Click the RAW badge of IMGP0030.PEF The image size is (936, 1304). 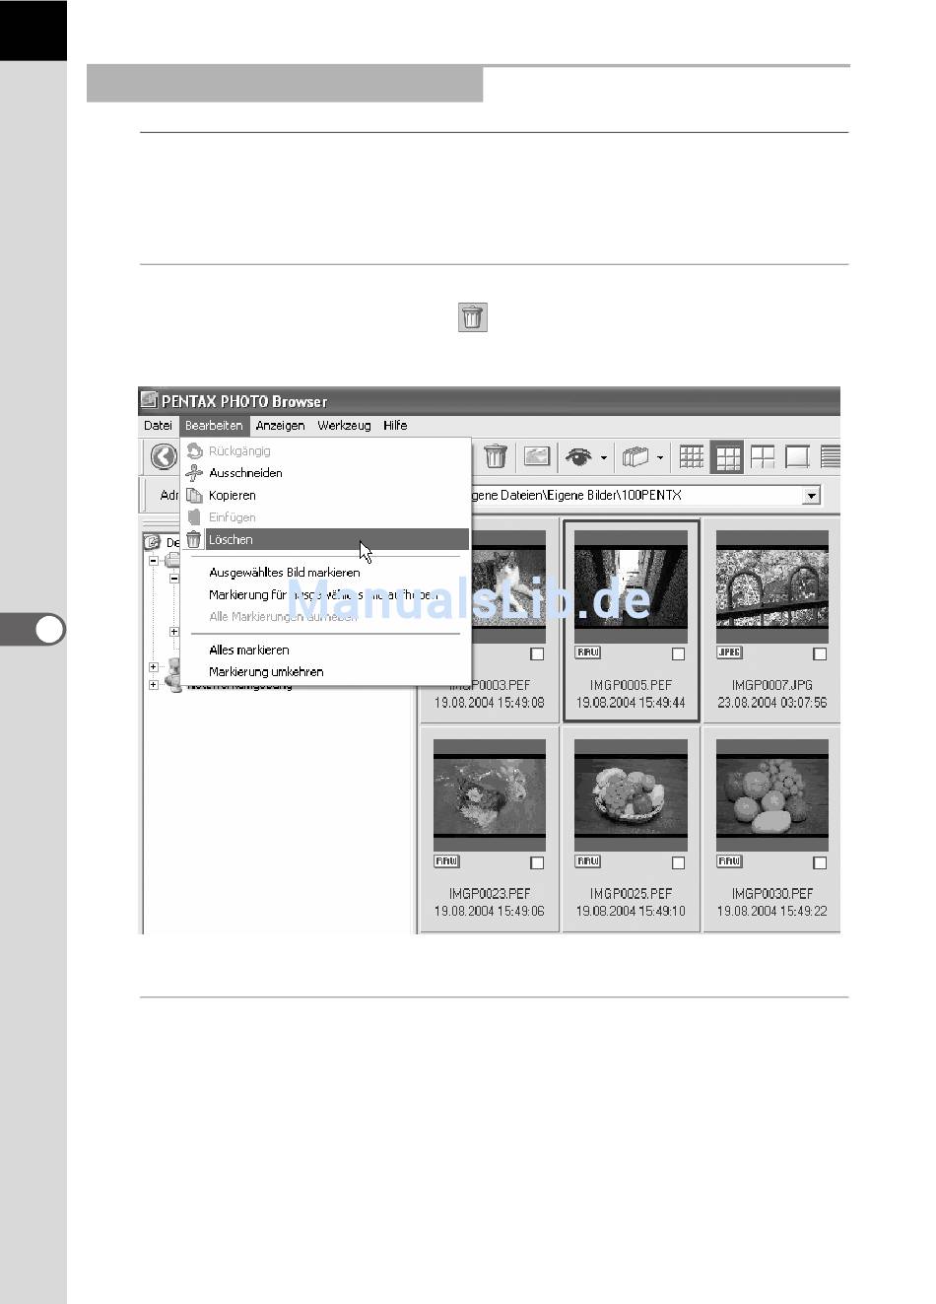(729, 861)
